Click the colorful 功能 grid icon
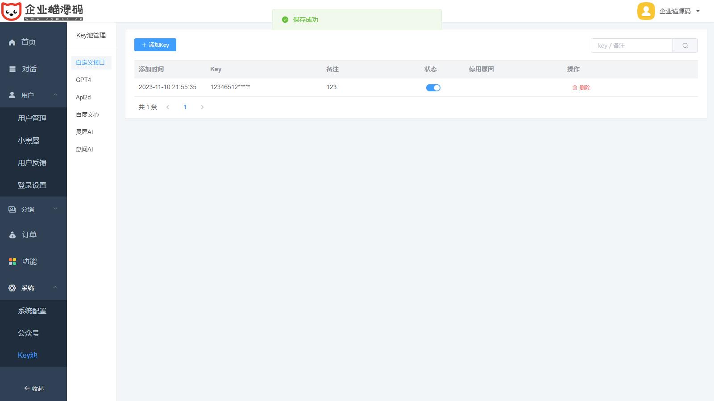 pos(12,262)
